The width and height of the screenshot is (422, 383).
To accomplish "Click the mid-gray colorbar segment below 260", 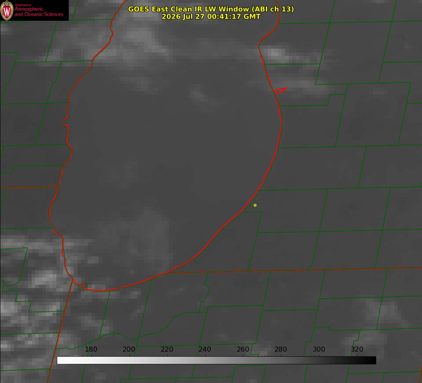I will (x=243, y=361).
